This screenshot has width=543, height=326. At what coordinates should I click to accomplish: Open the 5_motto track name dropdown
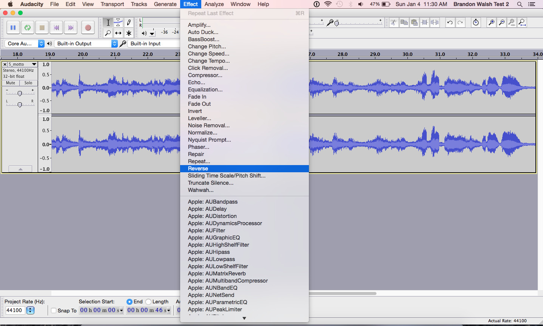click(x=23, y=64)
